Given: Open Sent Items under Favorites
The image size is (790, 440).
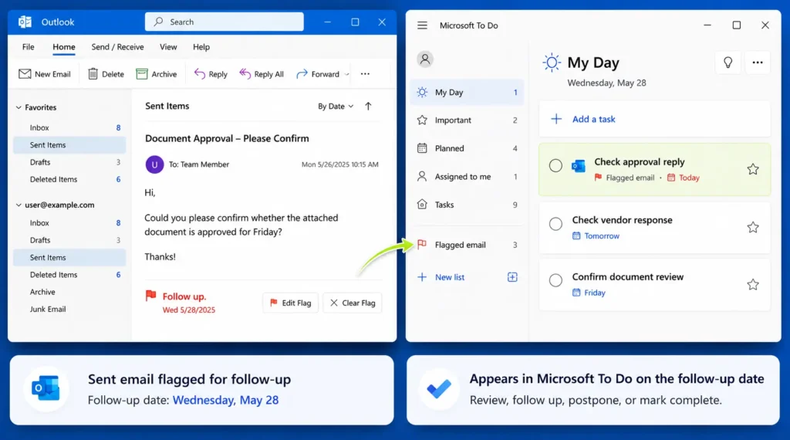Looking at the screenshot, I should tap(69, 144).
